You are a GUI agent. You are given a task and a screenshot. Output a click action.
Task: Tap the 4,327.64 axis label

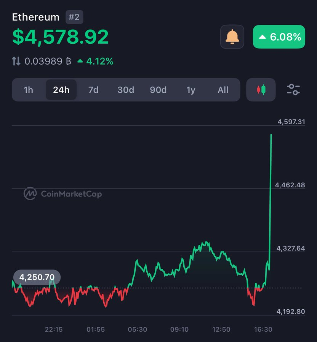point(291,248)
